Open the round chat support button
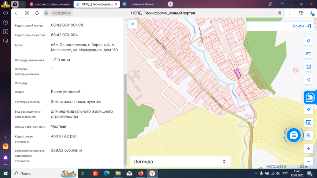317x178 pixels. (x=294, y=135)
